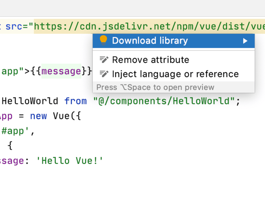Click the pencil icon beside Remove attribute
Viewport: 265px width, 198px height.
[x=104, y=59]
